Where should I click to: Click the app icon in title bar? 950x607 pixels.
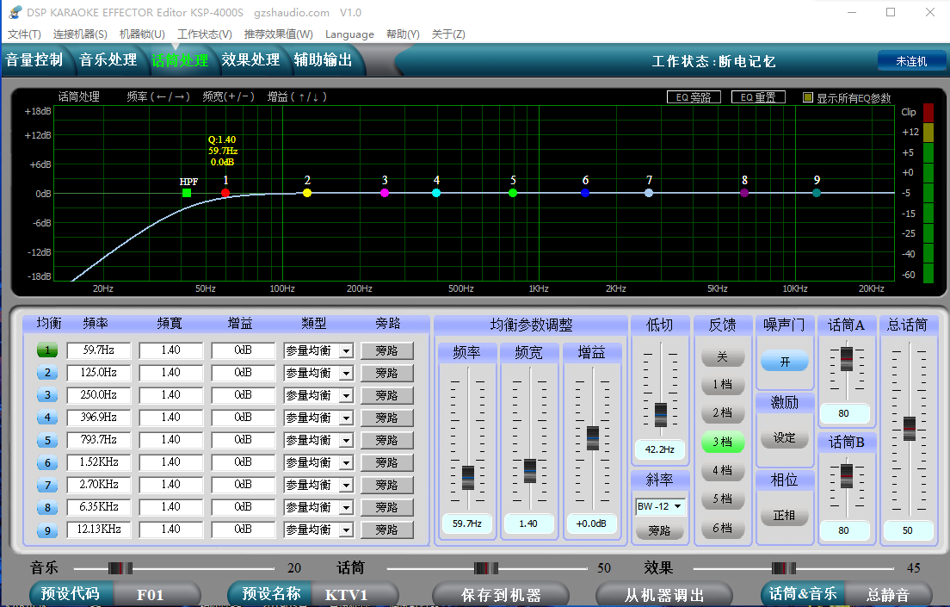[15, 12]
